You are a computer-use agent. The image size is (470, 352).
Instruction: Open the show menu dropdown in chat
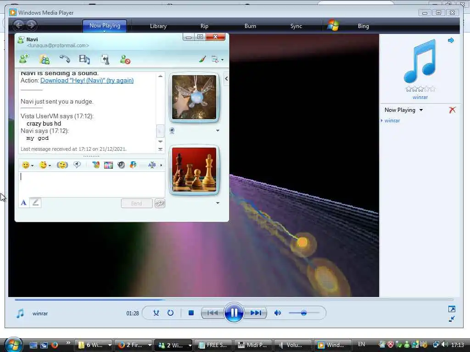pyautogui.click(x=218, y=59)
